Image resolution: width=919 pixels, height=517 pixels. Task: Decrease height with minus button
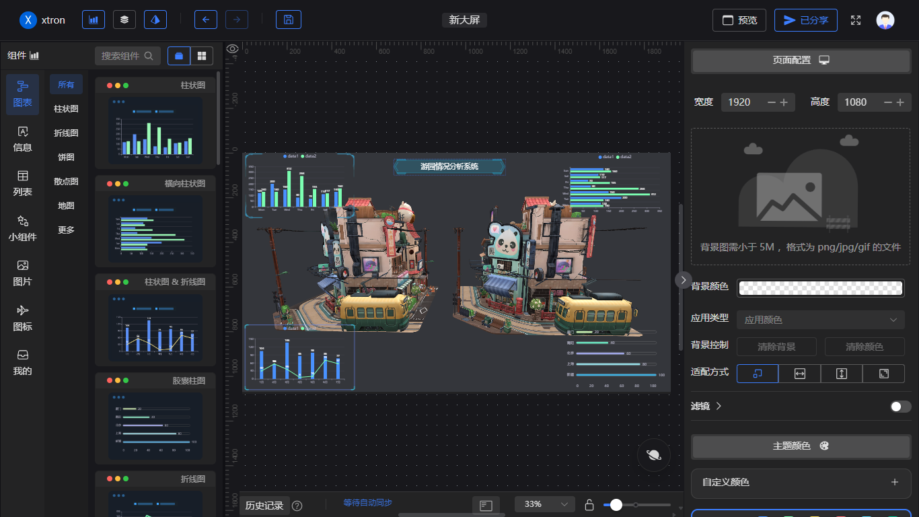tap(888, 102)
